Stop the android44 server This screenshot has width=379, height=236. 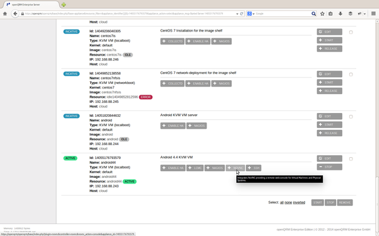click(x=330, y=167)
